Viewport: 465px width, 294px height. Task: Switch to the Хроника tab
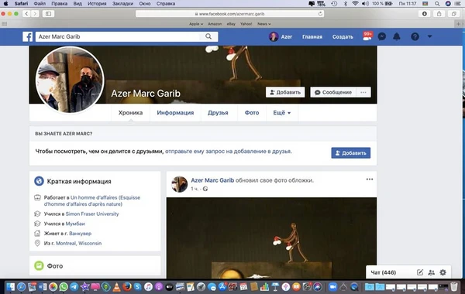point(130,112)
